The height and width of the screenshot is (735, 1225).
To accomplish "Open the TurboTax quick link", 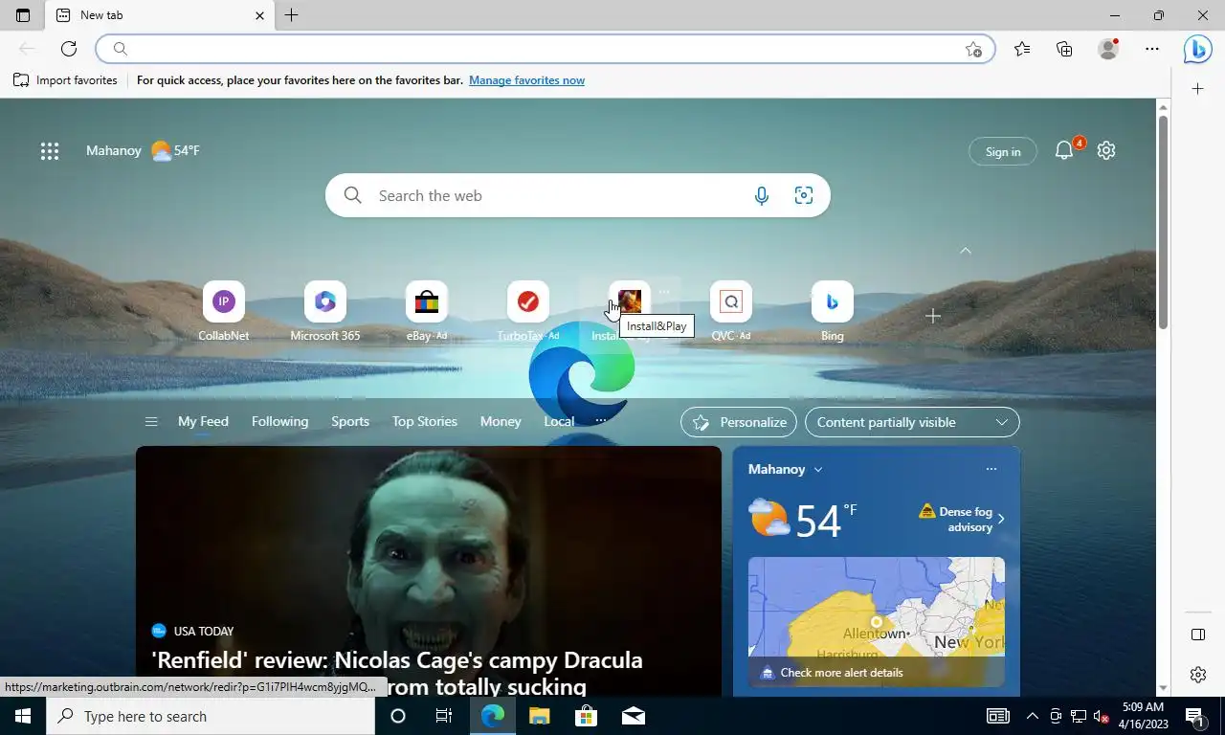I will pyautogui.click(x=528, y=312).
